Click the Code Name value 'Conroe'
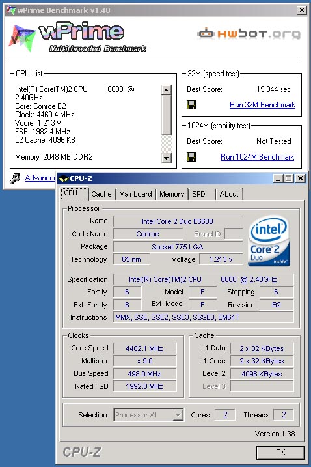This screenshot has width=311, height=467. [148, 234]
